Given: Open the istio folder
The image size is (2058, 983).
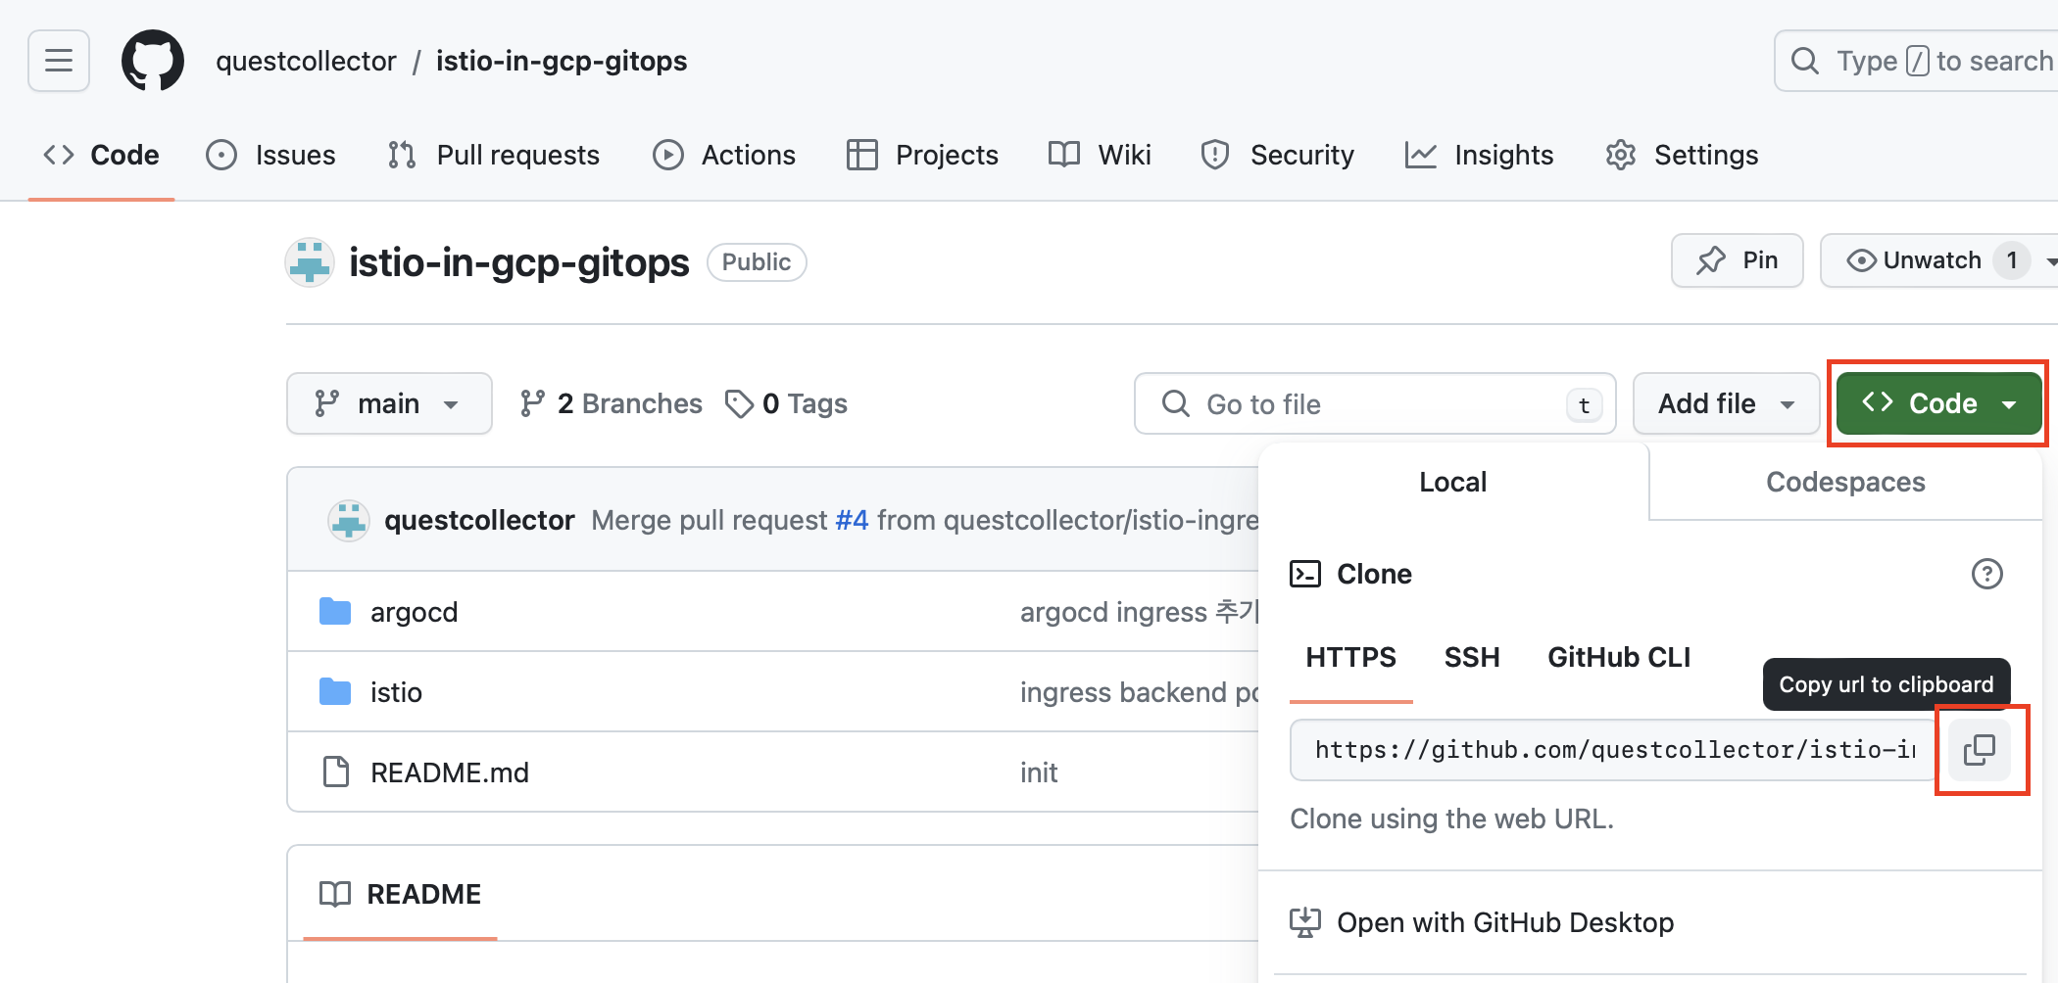Looking at the screenshot, I should [396, 692].
